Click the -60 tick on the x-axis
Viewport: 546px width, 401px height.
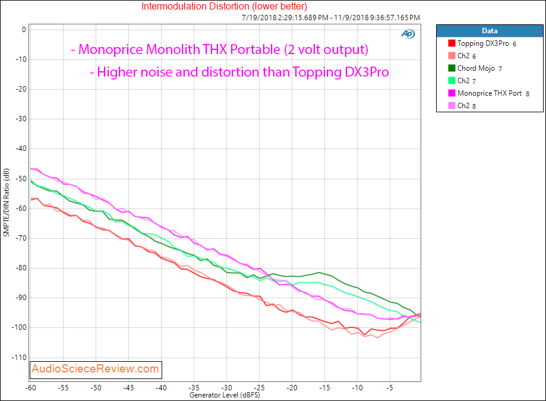point(31,388)
